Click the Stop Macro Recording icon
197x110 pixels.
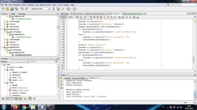pos(130,17)
